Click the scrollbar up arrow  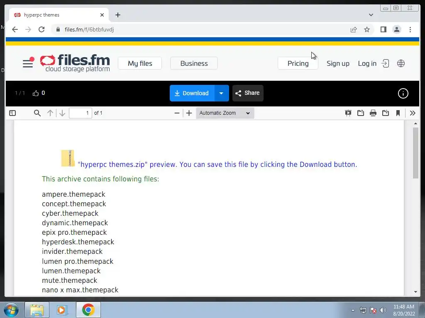[415, 123]
